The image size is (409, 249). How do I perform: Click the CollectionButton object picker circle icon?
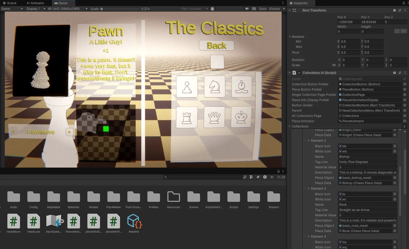pos(405,84)
